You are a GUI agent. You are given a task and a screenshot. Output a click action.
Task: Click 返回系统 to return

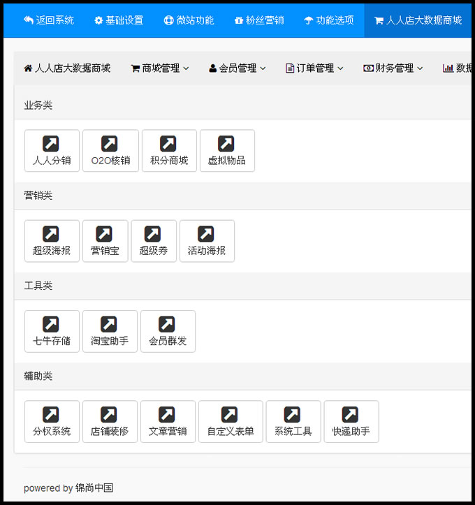(49, 20)
